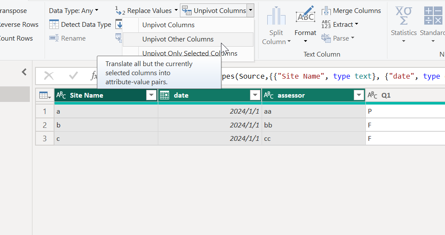Click the Statistics sigma icon
Image resolution: width=445 pixels, height=235 pixels.
(x=403, y=16)
